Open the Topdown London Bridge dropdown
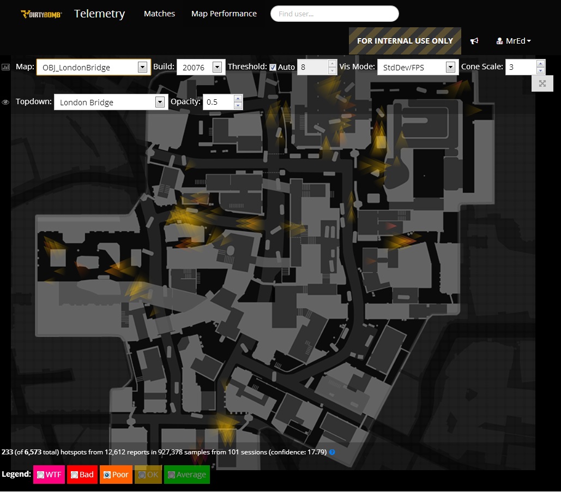This screenshot has width=561, height=492. coord(111,102)
